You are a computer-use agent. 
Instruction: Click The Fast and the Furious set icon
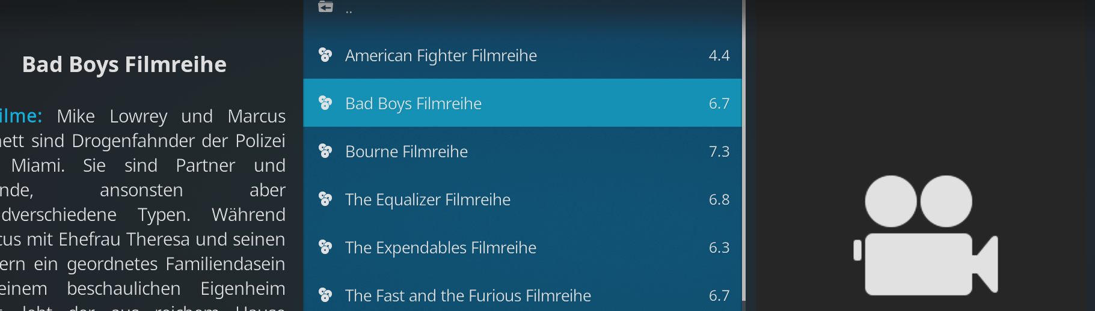tap(325, 295)
